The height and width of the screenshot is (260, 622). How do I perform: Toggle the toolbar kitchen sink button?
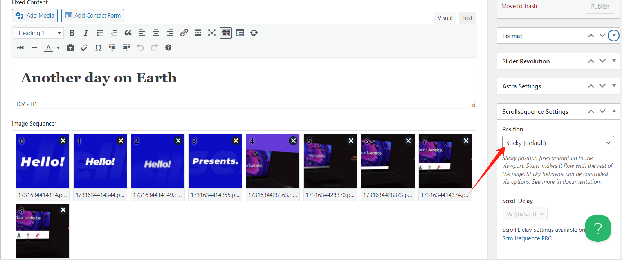tap(226, 33)
